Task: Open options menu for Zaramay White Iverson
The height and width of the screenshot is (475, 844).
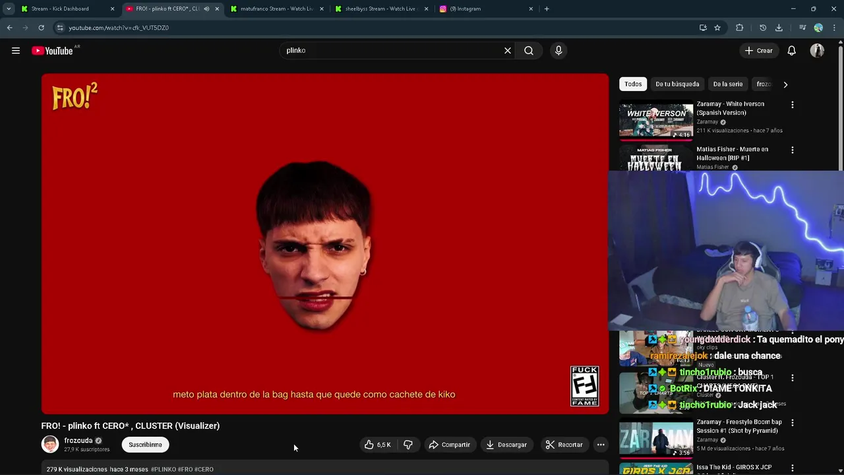Action: [793, 105]
